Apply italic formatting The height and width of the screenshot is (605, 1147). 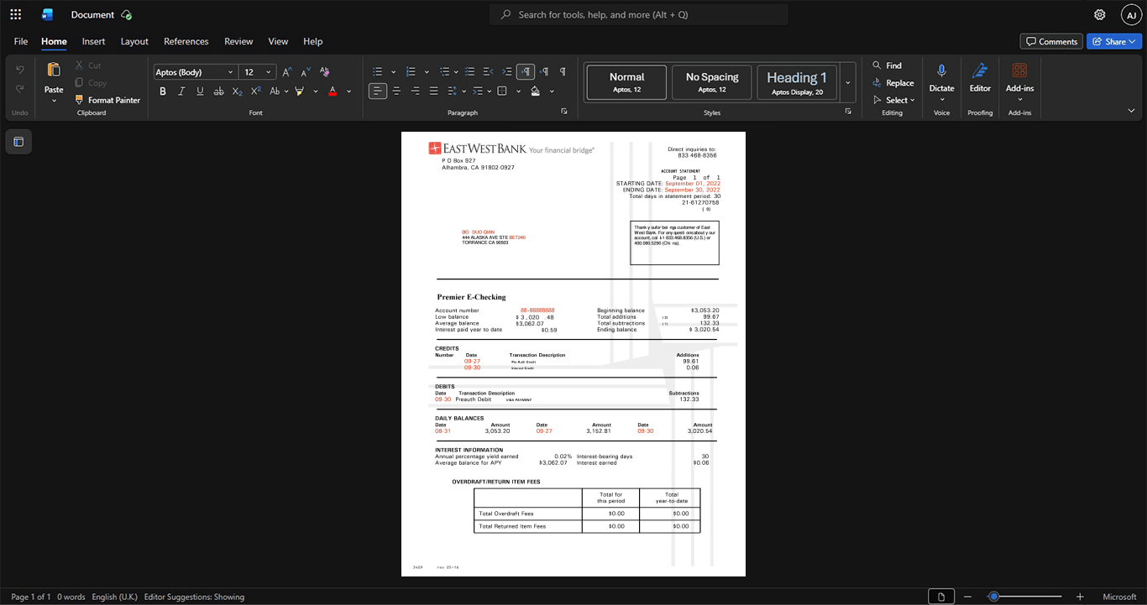point(181,91)
